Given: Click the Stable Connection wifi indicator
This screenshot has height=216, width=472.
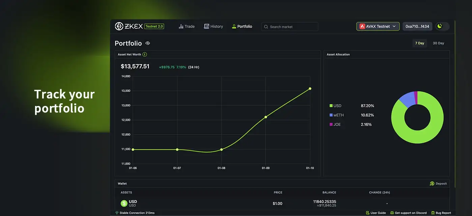Looking at the screenshot, I should click(x=117, y=213).
